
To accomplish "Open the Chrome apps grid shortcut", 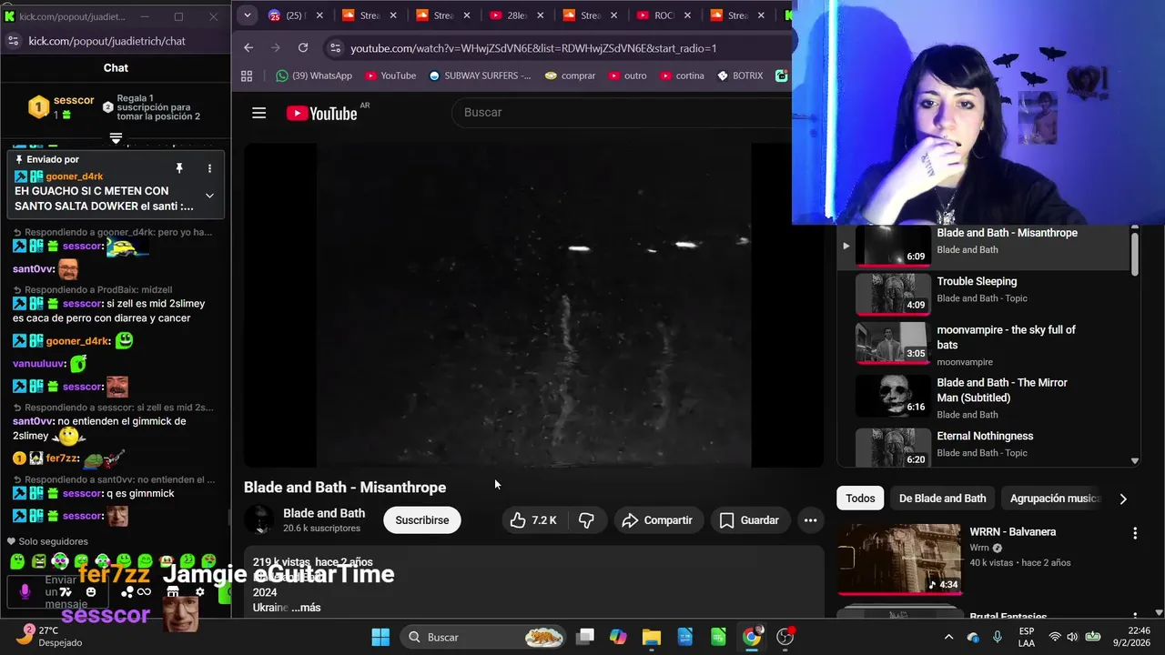I will (247, 76).
